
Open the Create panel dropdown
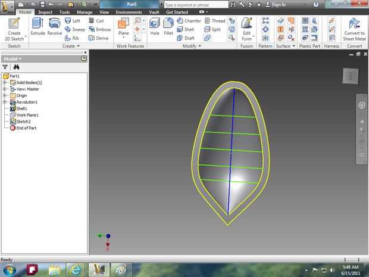coord(71,46)
